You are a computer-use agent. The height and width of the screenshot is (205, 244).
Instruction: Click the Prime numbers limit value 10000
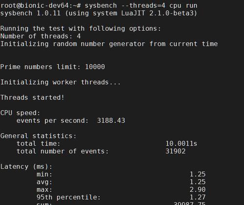click(x=95, y=67)
